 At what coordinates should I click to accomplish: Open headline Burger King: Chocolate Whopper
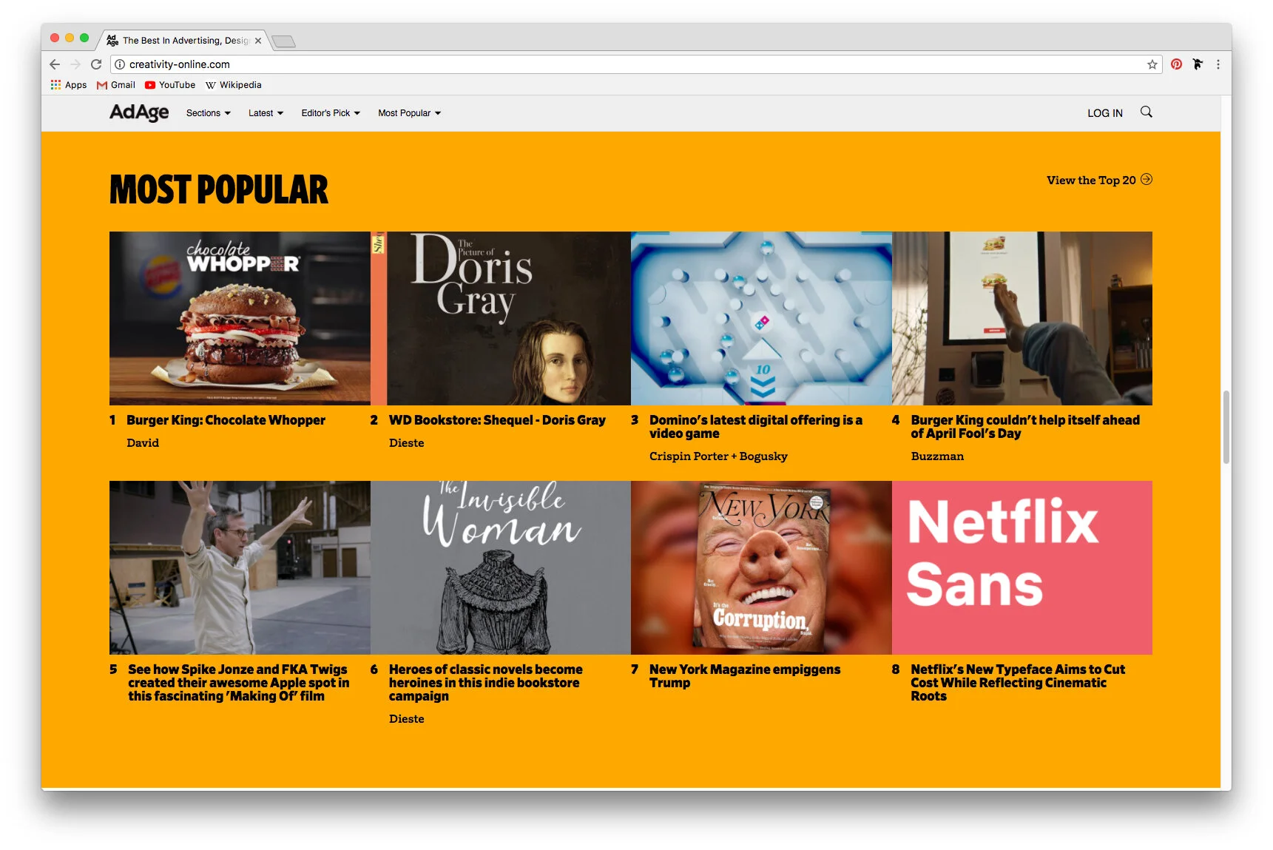pyautogui.click(x=226, y=420)
